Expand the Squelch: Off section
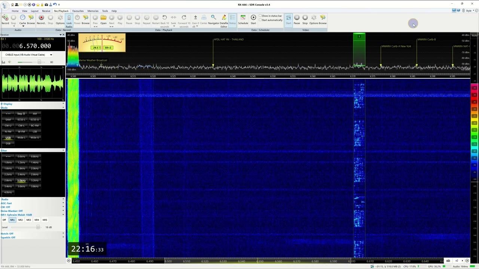Screen dimensions: 479x269 [x=32, y=238]
